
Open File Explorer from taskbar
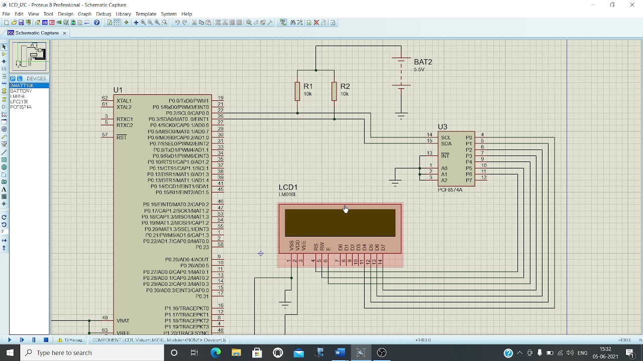click(x=236, y=353)
